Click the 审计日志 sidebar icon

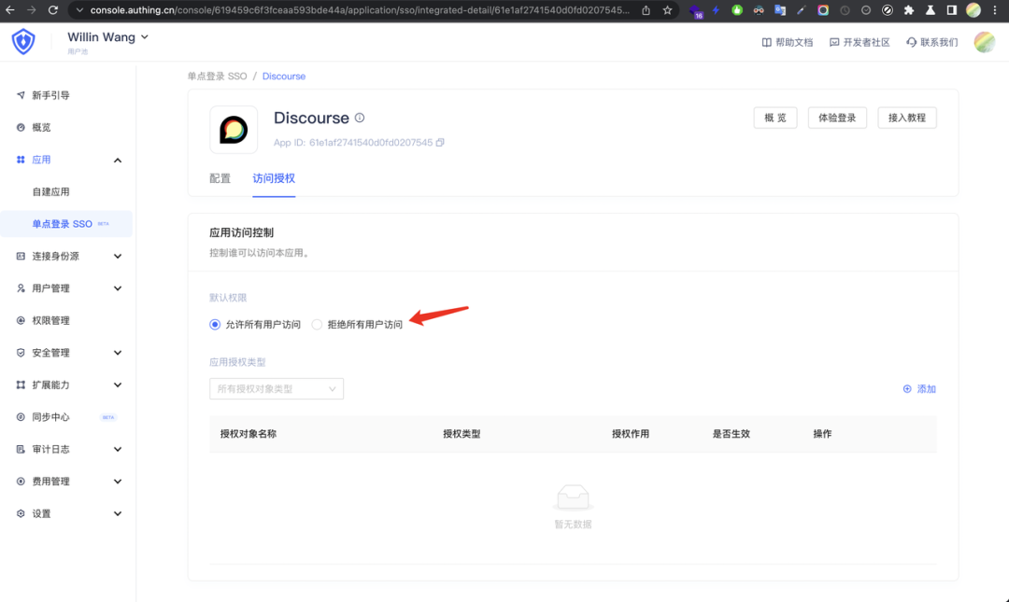[x=21, y=449]
